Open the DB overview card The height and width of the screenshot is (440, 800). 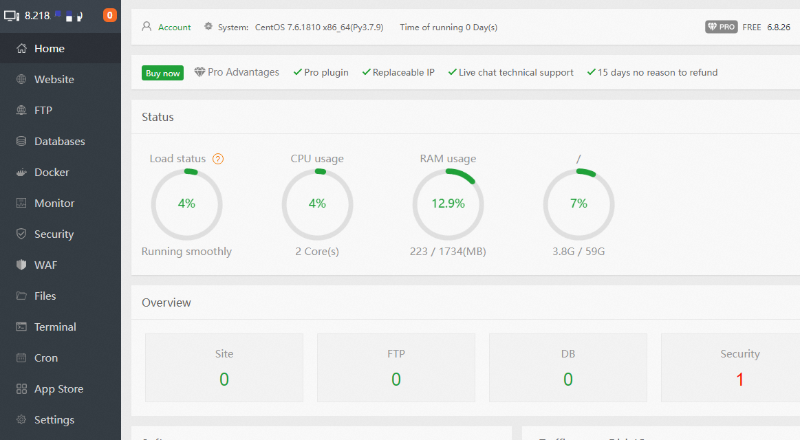568,368
